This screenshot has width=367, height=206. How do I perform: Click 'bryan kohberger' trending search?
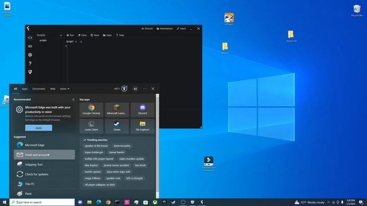pyautogui.click(x=94, y=152)
